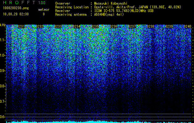Click the 0.6 frequency axis label

pos(2,117)
